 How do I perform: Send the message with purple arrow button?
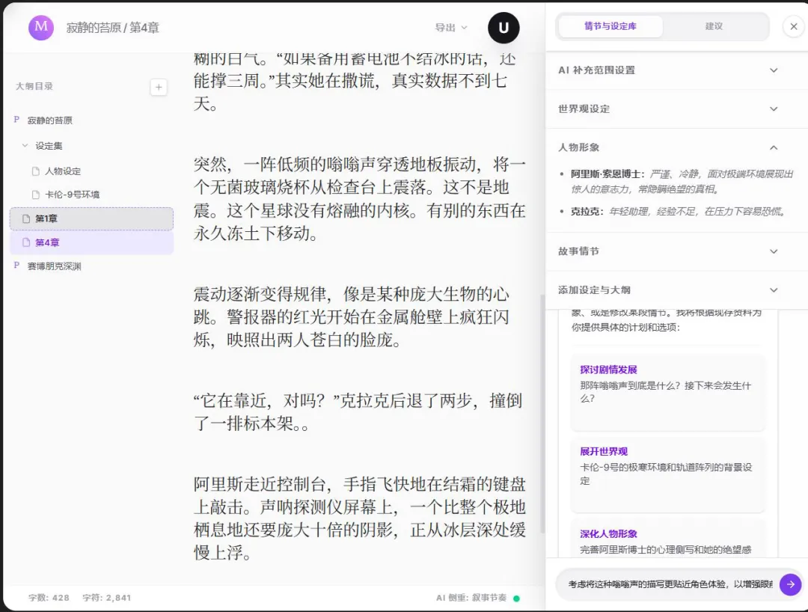(x=790, y=584)
